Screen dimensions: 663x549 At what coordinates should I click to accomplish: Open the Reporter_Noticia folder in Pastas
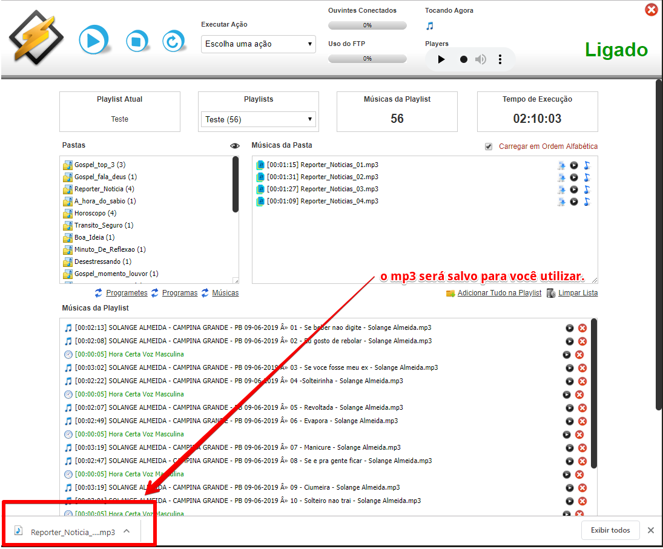coord(100,189)
